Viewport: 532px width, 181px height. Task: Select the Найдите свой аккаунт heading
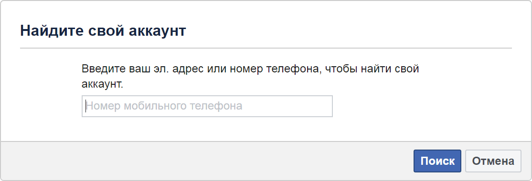tap(103, 30)
